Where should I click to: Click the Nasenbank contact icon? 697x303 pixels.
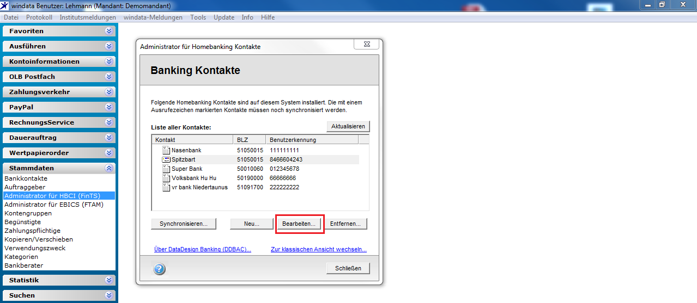coord(167,150)
